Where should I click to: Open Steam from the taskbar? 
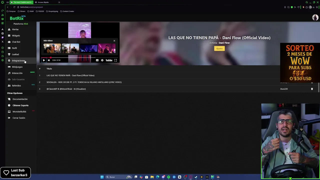tap(196, 177)
